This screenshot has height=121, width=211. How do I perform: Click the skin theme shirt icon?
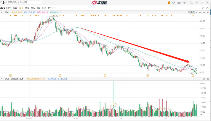[184, 3]
